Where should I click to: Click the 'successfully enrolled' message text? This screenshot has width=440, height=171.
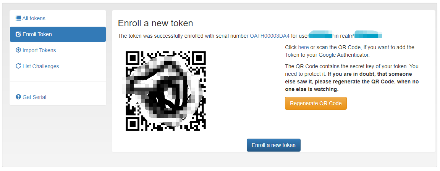[x=183, y=36]
